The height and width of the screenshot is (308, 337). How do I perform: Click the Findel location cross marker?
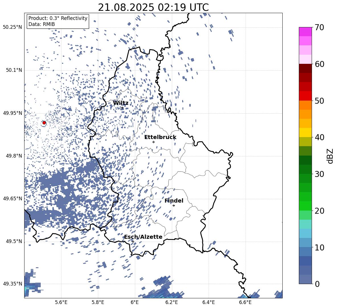click(174, 206)
